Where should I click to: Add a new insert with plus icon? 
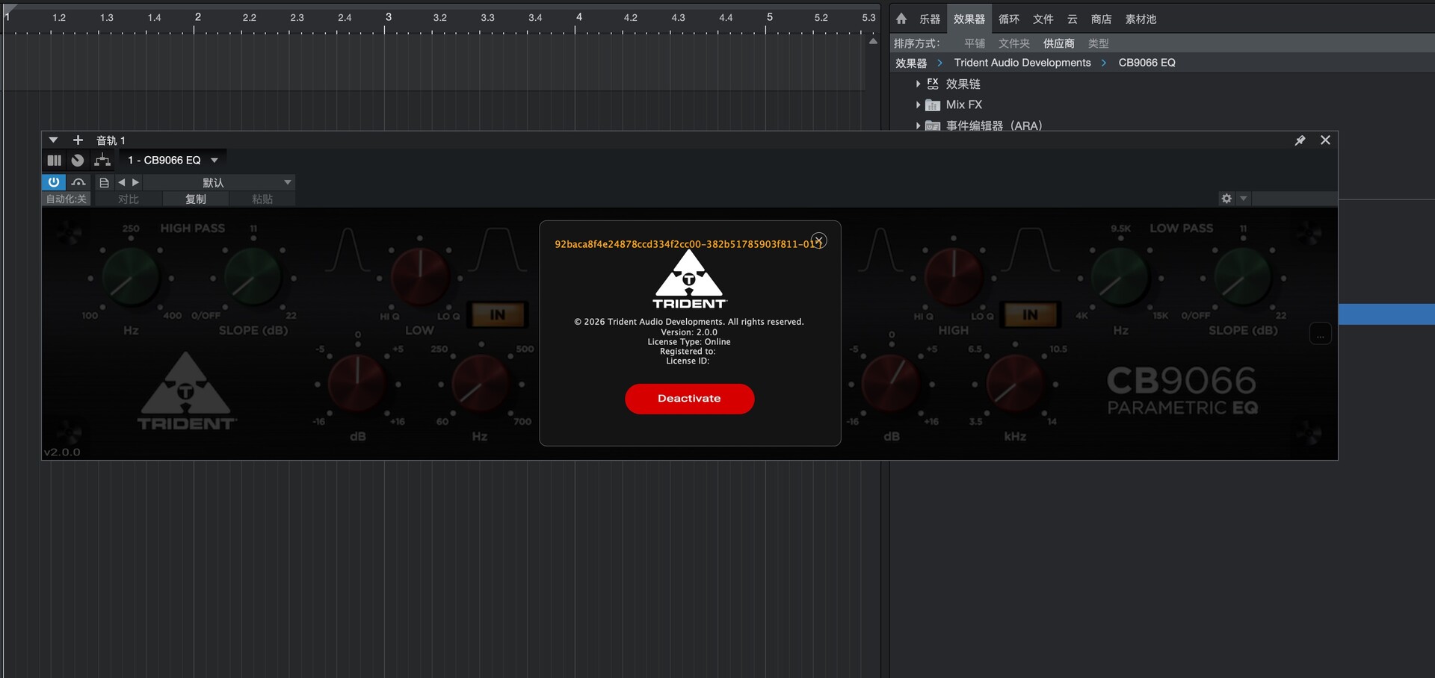78,140
